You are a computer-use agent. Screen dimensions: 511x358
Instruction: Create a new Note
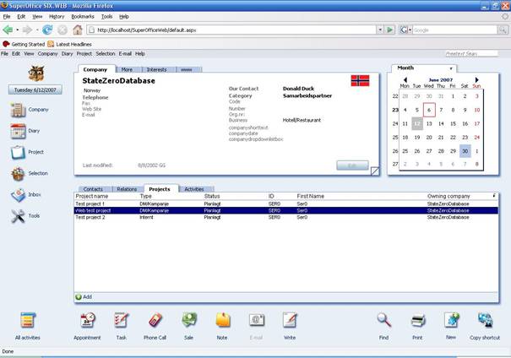[x=223, y=320]
